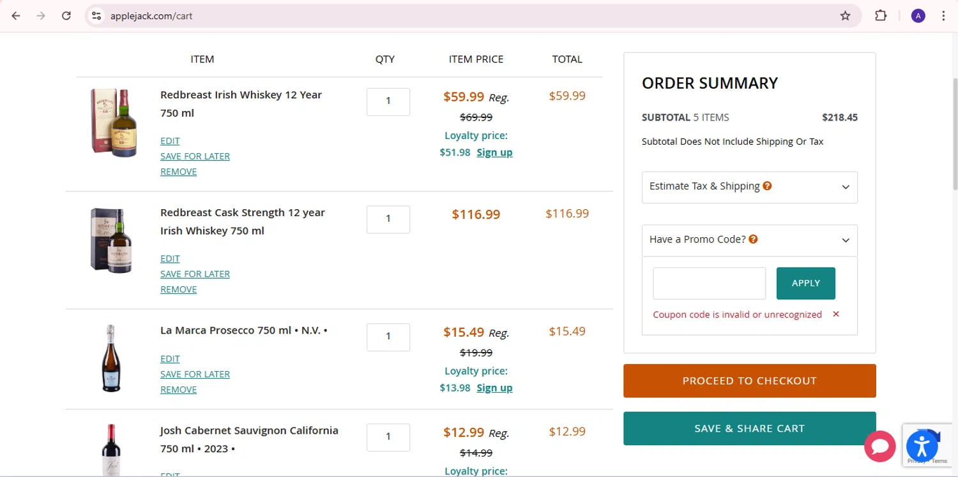Sign up for La Marca Prosecco loyalty price
This screenshot has height=477, width=958.
pyautogui.click(x=494, y=388)
